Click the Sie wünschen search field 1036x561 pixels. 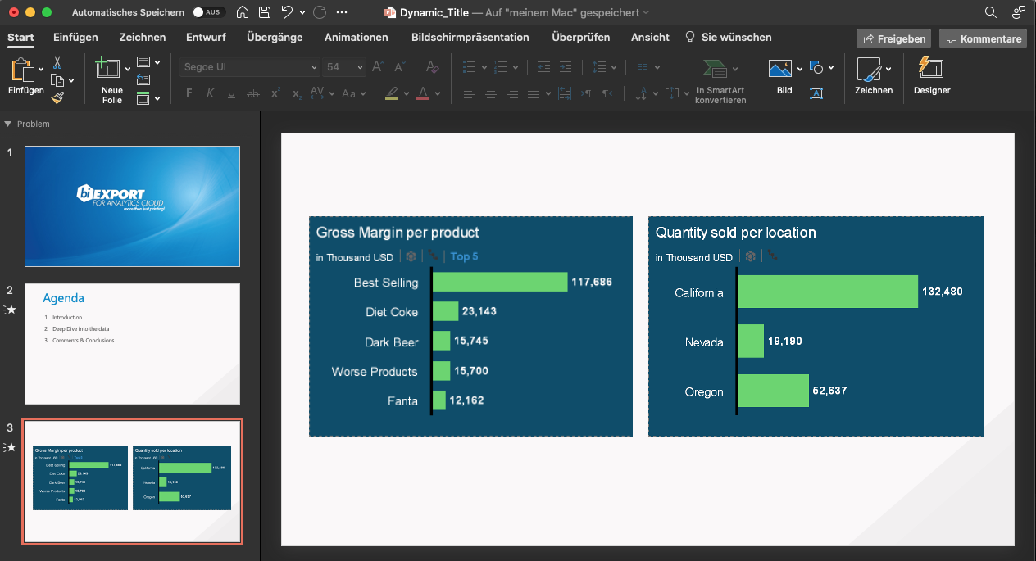(729, 37)
